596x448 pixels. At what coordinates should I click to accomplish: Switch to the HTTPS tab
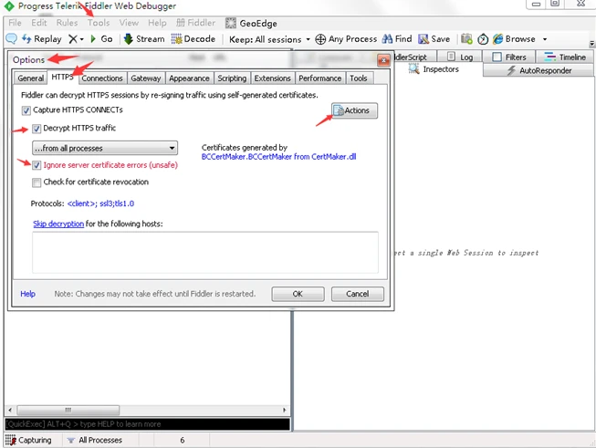(x=62, y=78)
